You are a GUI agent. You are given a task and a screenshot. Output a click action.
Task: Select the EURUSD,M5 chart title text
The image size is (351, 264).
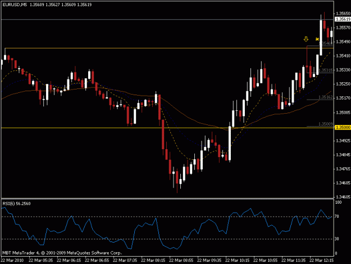pyautogui.click(x=15, y=5)
